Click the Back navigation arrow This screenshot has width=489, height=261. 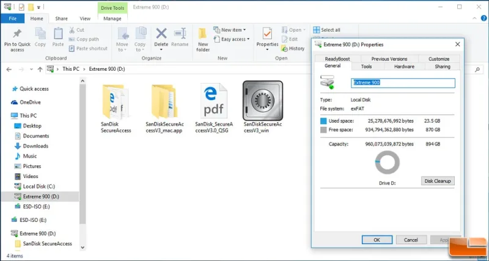9,70
